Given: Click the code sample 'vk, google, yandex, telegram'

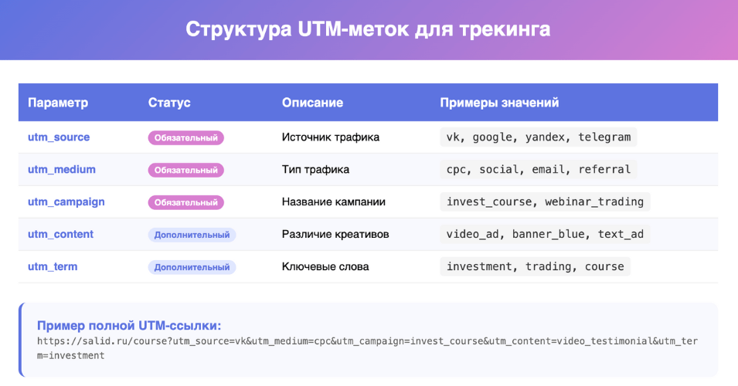Looking at the screenshot, I should [538, 137].
